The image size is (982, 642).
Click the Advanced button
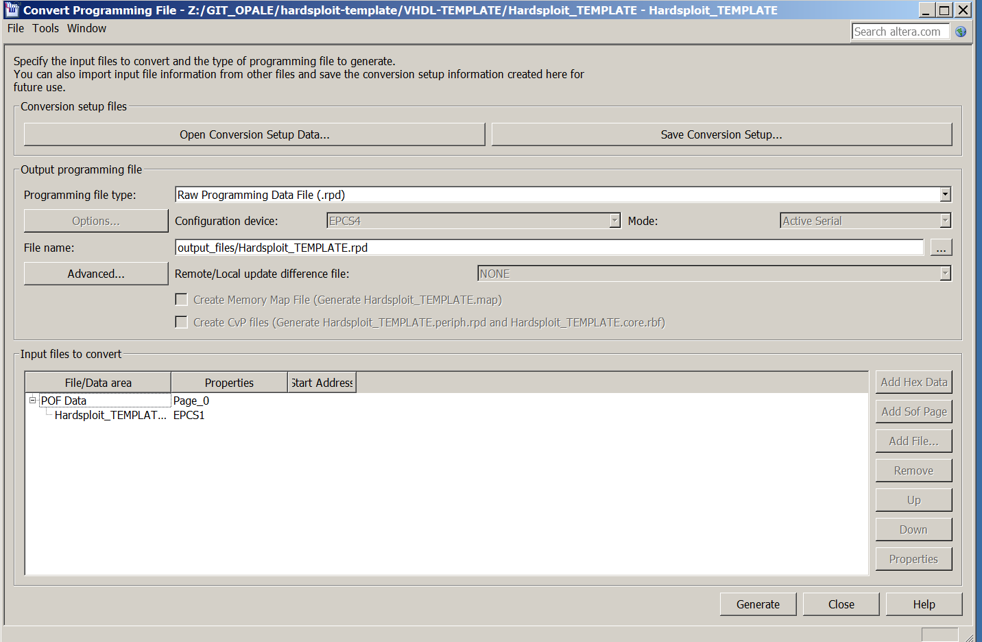tap(96, 274)
